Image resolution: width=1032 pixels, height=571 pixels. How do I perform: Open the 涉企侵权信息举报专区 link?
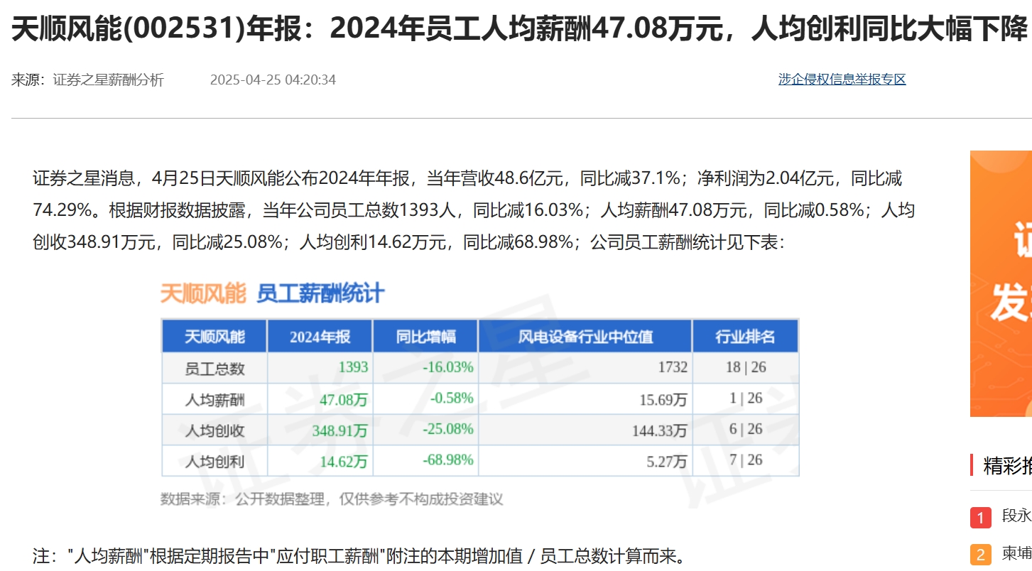[842, 80]
